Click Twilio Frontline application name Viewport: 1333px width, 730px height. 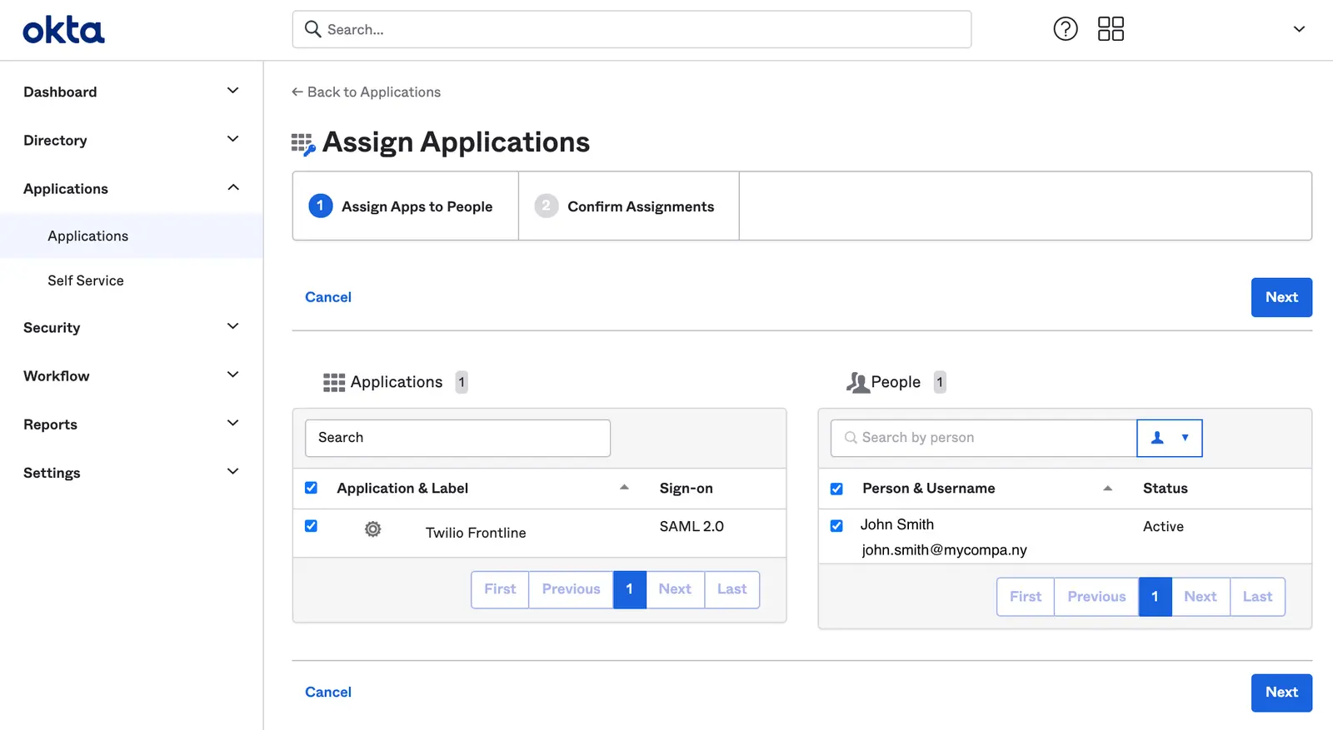pyautogui.click(x=476, y=533)
